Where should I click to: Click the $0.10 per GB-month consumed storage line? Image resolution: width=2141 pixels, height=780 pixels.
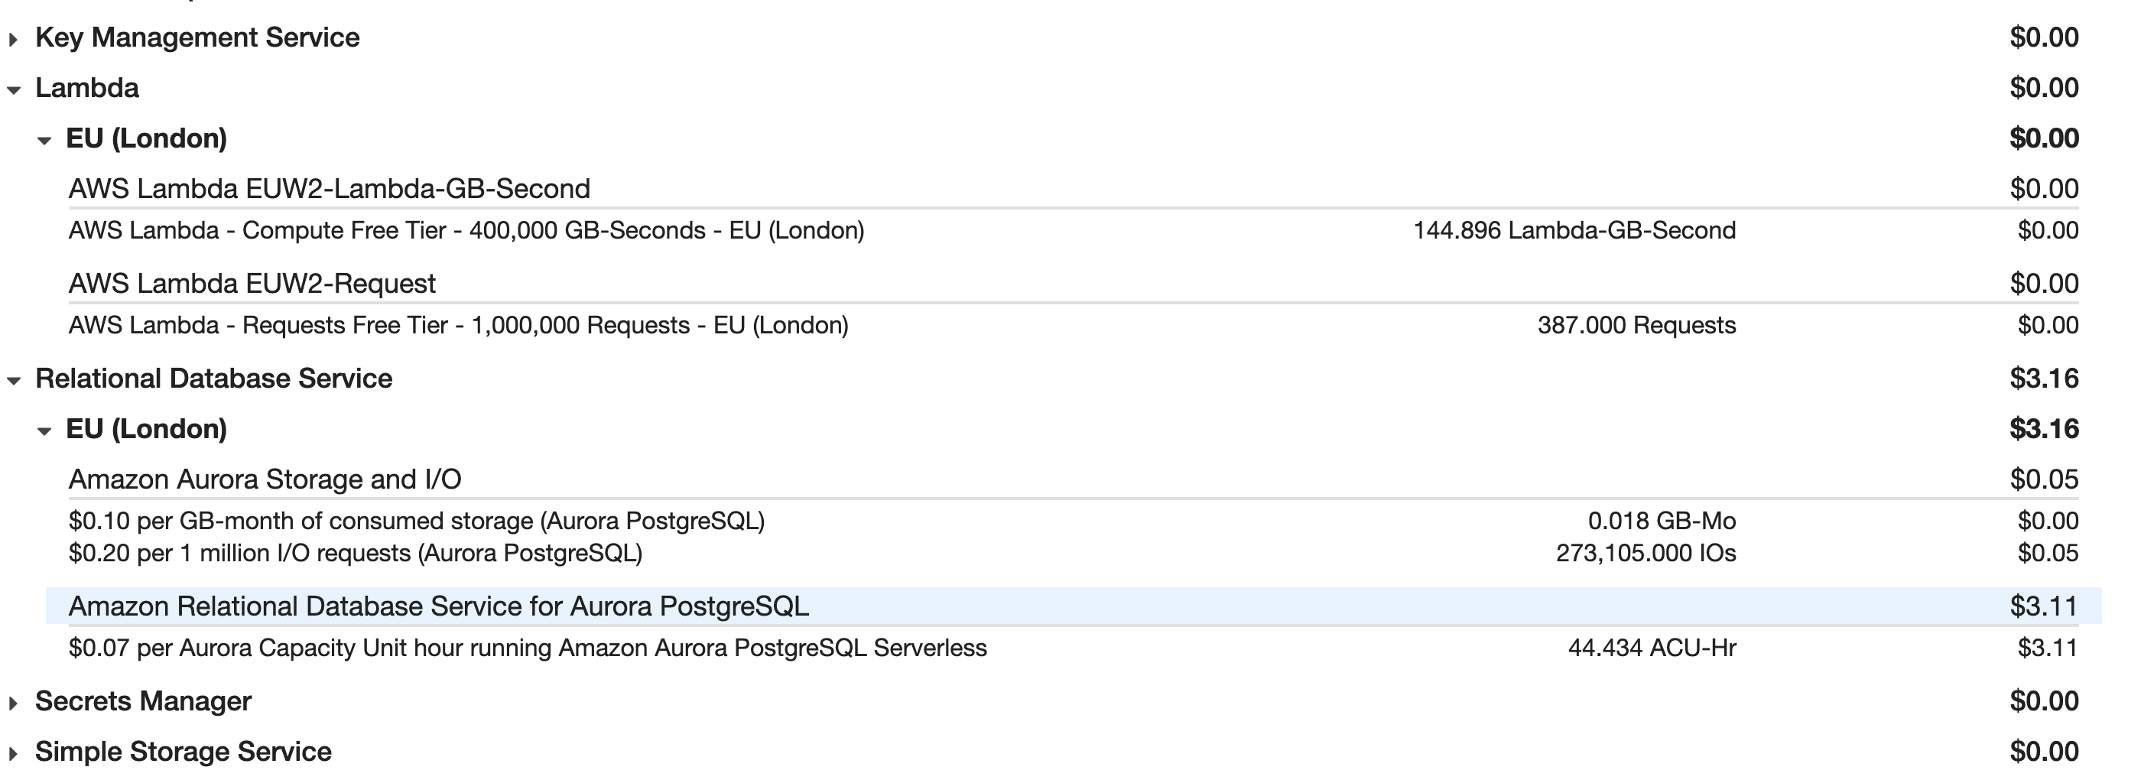pos(417,521)
